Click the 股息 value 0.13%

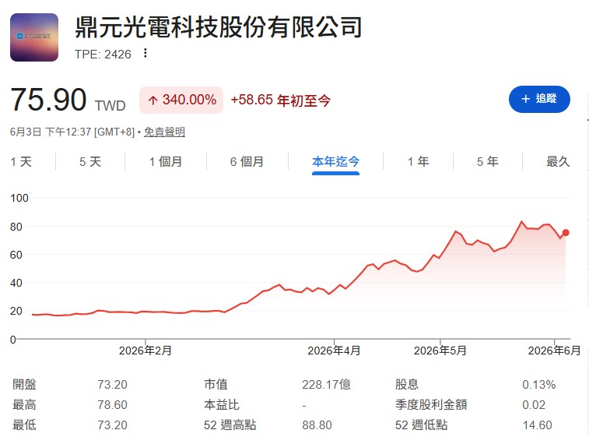(538, 385)
